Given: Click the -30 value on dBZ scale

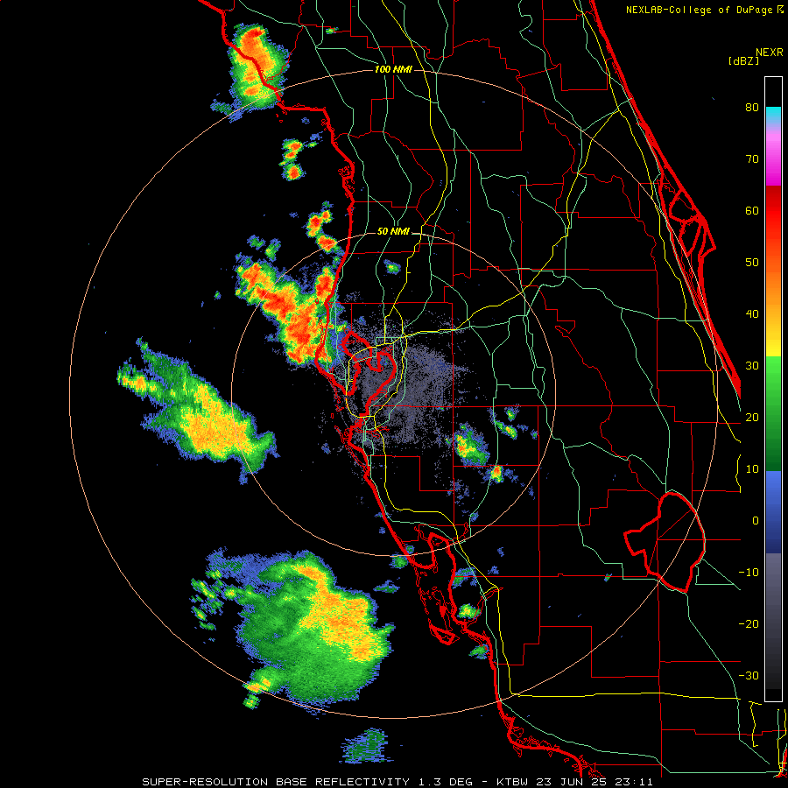Looking at the screenshot, I should (749, 676).
